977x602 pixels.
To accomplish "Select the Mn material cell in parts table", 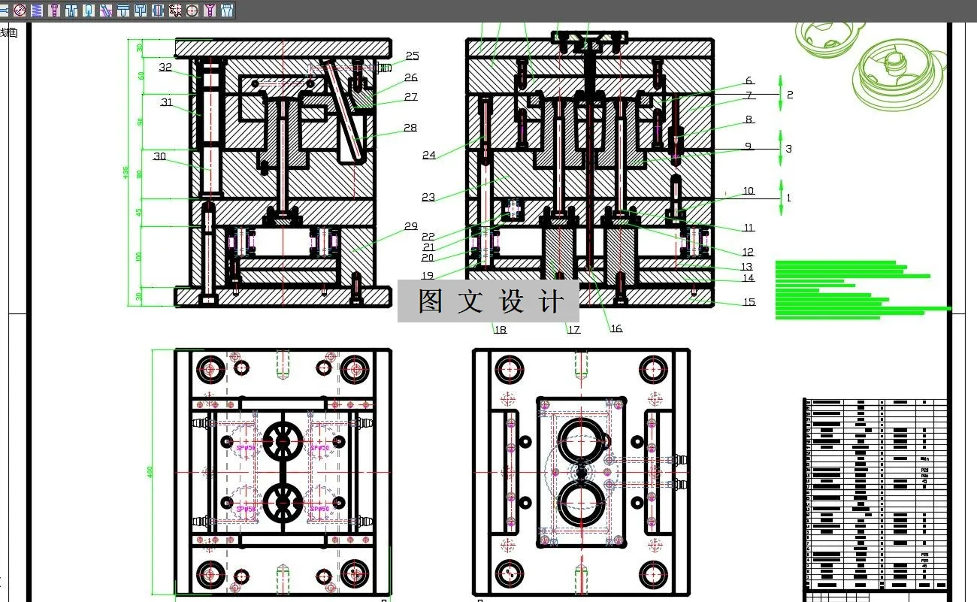I will 924,458.
